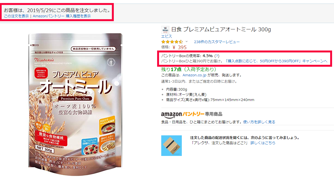Click the oatmeal product image
This screenshot has width=334, height=179.
coord(75,100)
